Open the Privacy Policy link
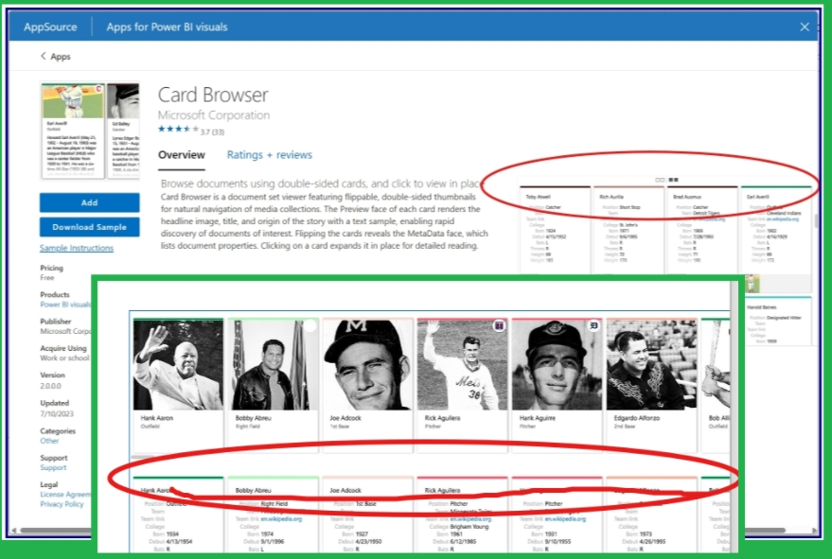 tap(62, 504)
